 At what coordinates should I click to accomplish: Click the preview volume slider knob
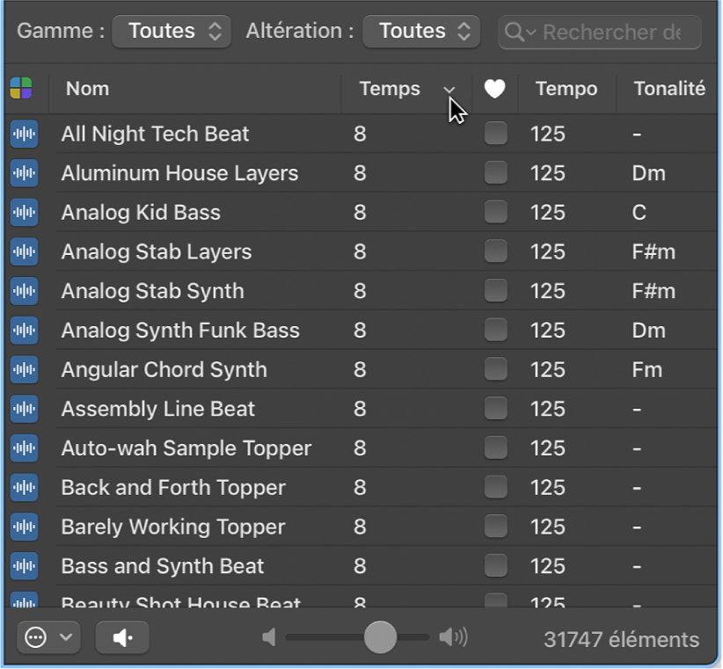[380, 638]
